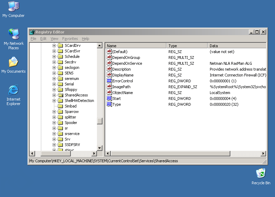
Task: Click the tree pane scroll right arrow
Action: (x=94, y=153)
